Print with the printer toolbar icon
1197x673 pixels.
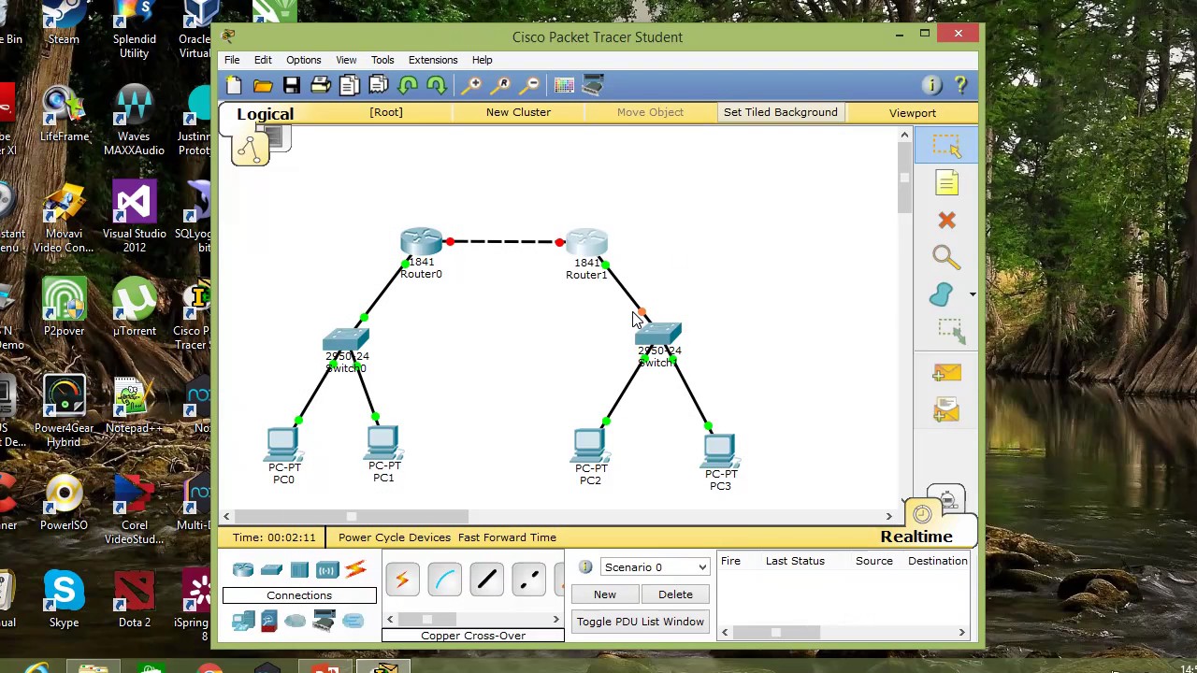tap(321, 86)
